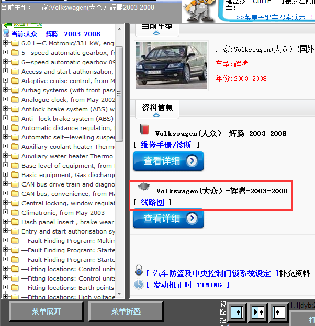Click folder icon of CAN bus, convenience

tap(15, 193)
